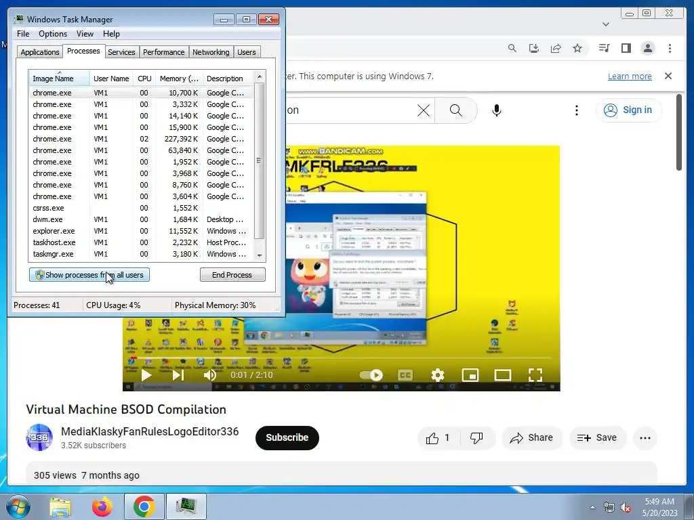Click the Sign in button
This screenshot has width=694, height=520.
click(628, 110)
